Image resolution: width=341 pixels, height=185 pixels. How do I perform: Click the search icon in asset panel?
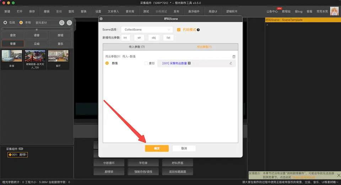click(62, 22)
